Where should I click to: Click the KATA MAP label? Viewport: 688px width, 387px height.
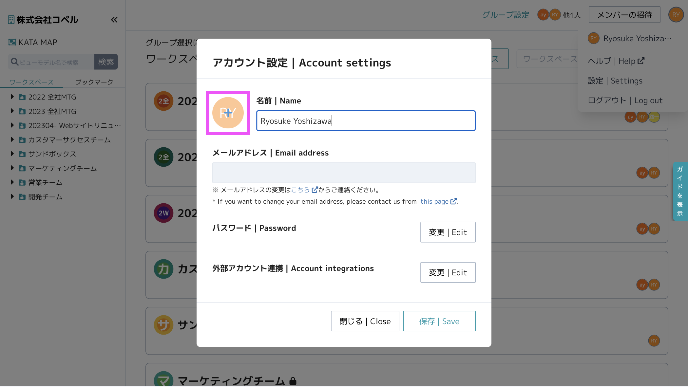(x=38, y=43)
